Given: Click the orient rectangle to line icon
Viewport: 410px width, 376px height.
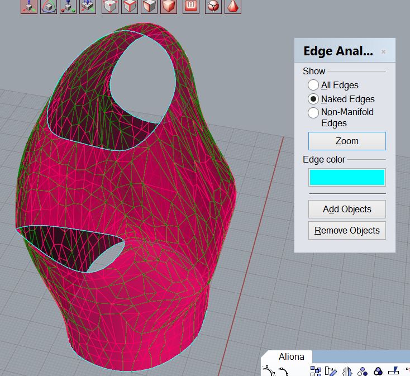Looking at the screenshot, I should click(331, 371).
